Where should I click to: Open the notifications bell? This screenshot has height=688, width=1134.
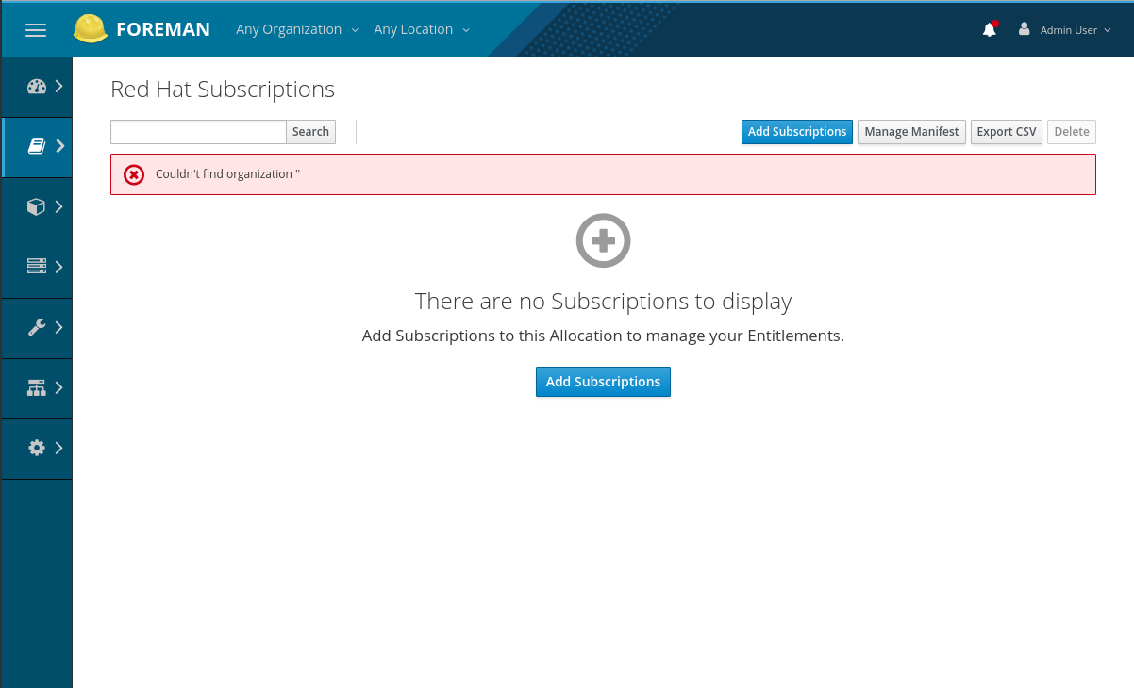989,30
